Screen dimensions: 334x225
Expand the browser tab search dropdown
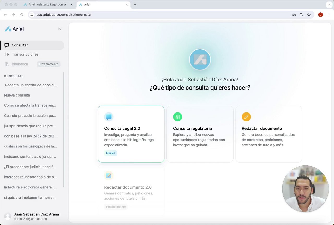click(x=330, y=5)
